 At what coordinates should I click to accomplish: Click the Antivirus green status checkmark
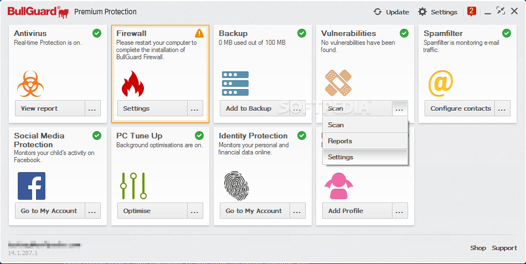point(97,33)
